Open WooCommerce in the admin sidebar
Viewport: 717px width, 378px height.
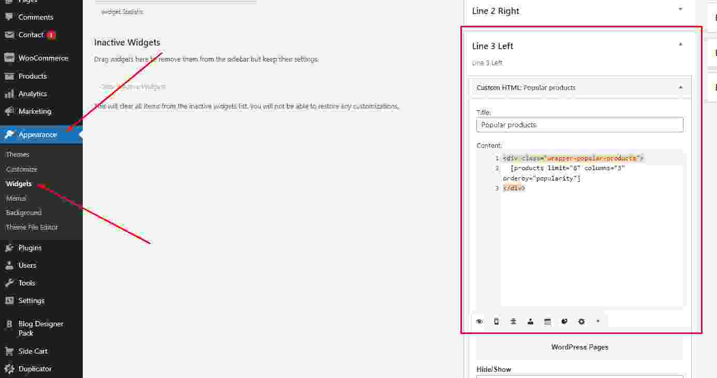click(43, 58)
